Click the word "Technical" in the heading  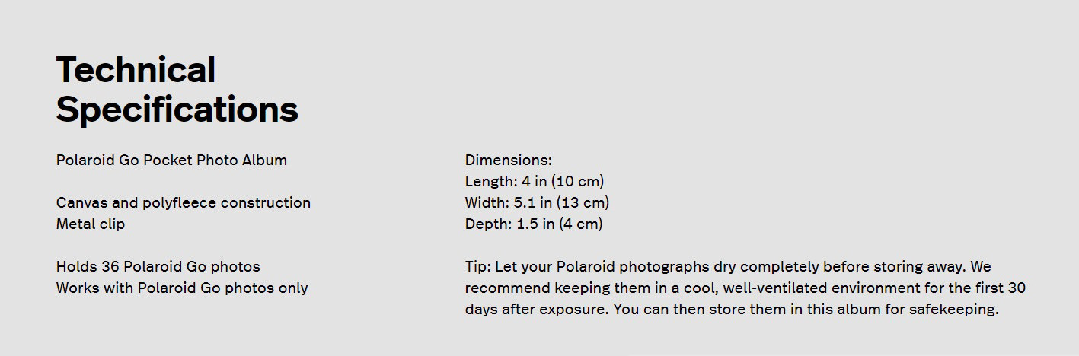[136, 70]
